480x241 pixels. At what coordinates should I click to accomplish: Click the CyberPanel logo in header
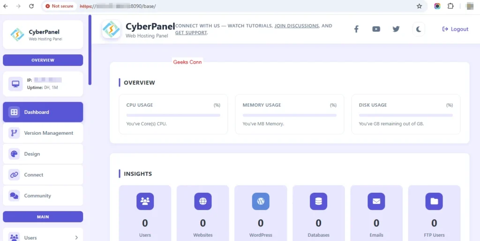[x=111, y=29]
